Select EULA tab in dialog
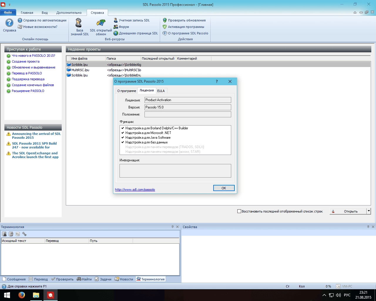The width and height of the screenshot is (376, 301). coord(161,91)
